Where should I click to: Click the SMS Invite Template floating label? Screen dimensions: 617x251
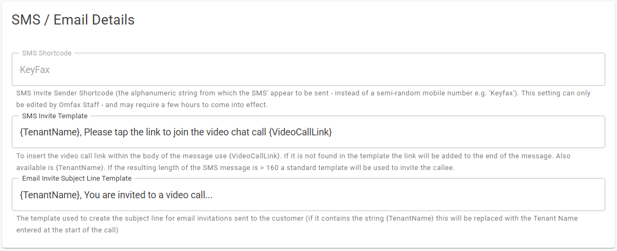coord(55,116)
